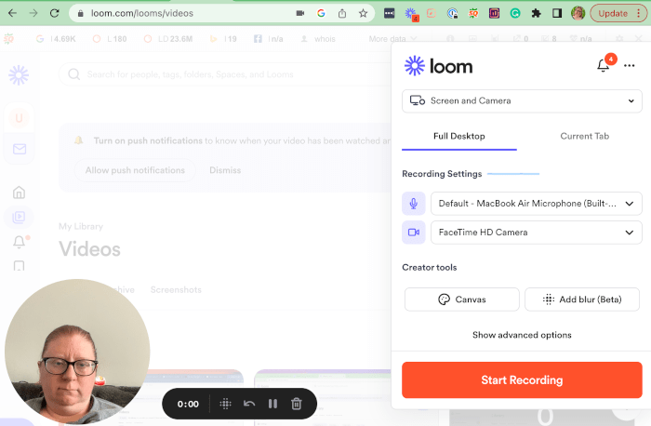This screenshot has width=651, height=426.
Task: Click the 0:00 recording timer
Action: [x=188, y=404]
